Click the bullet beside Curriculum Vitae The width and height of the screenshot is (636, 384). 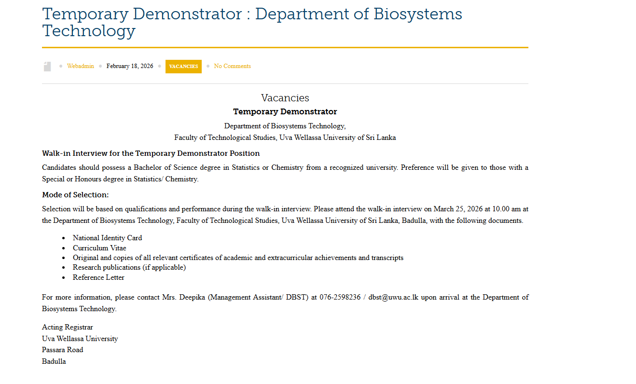click(x=64, y=247)
